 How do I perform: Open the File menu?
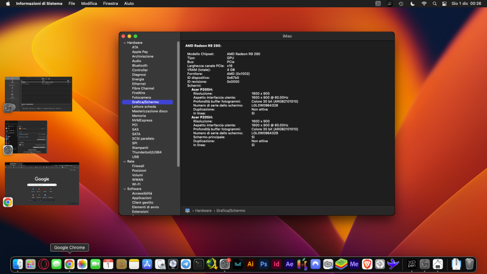pyautogui.click(x=72, y=4)
